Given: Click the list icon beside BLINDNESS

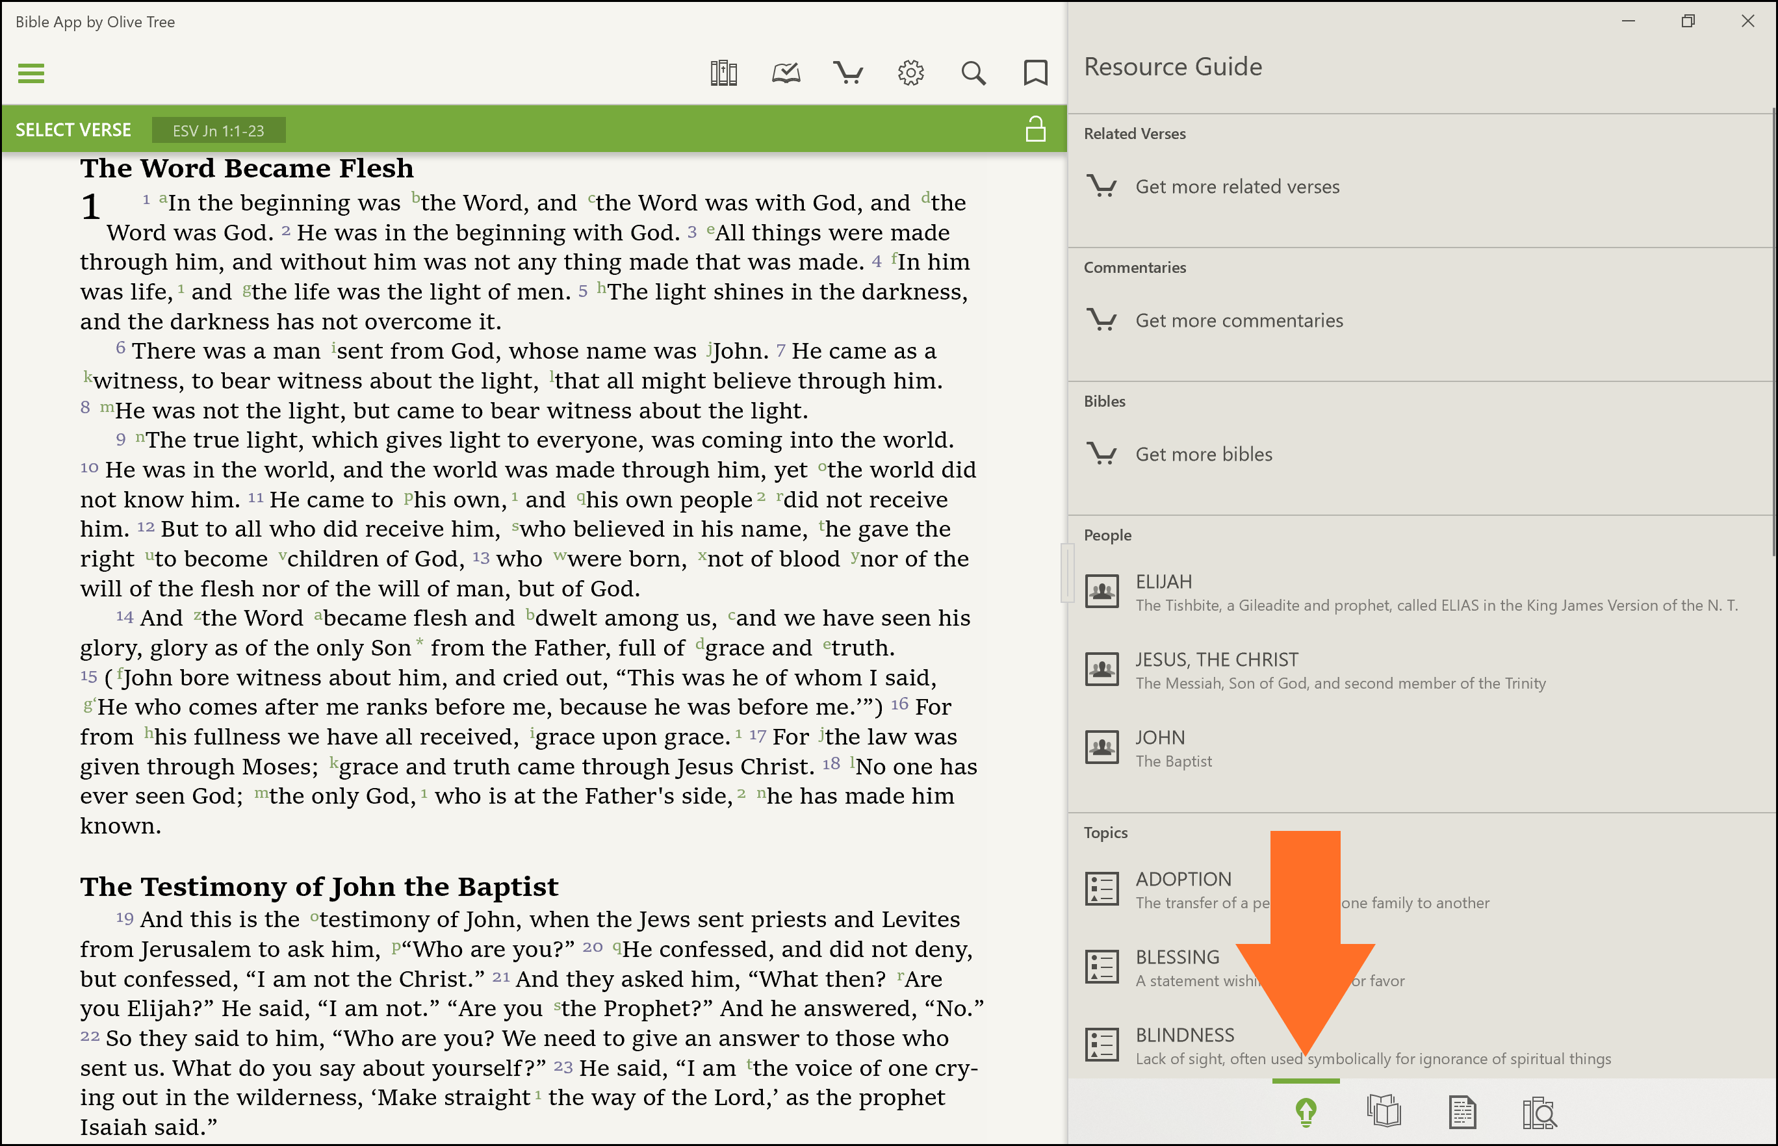Looking at the screenshot, I should (x=1102, y=1045).
